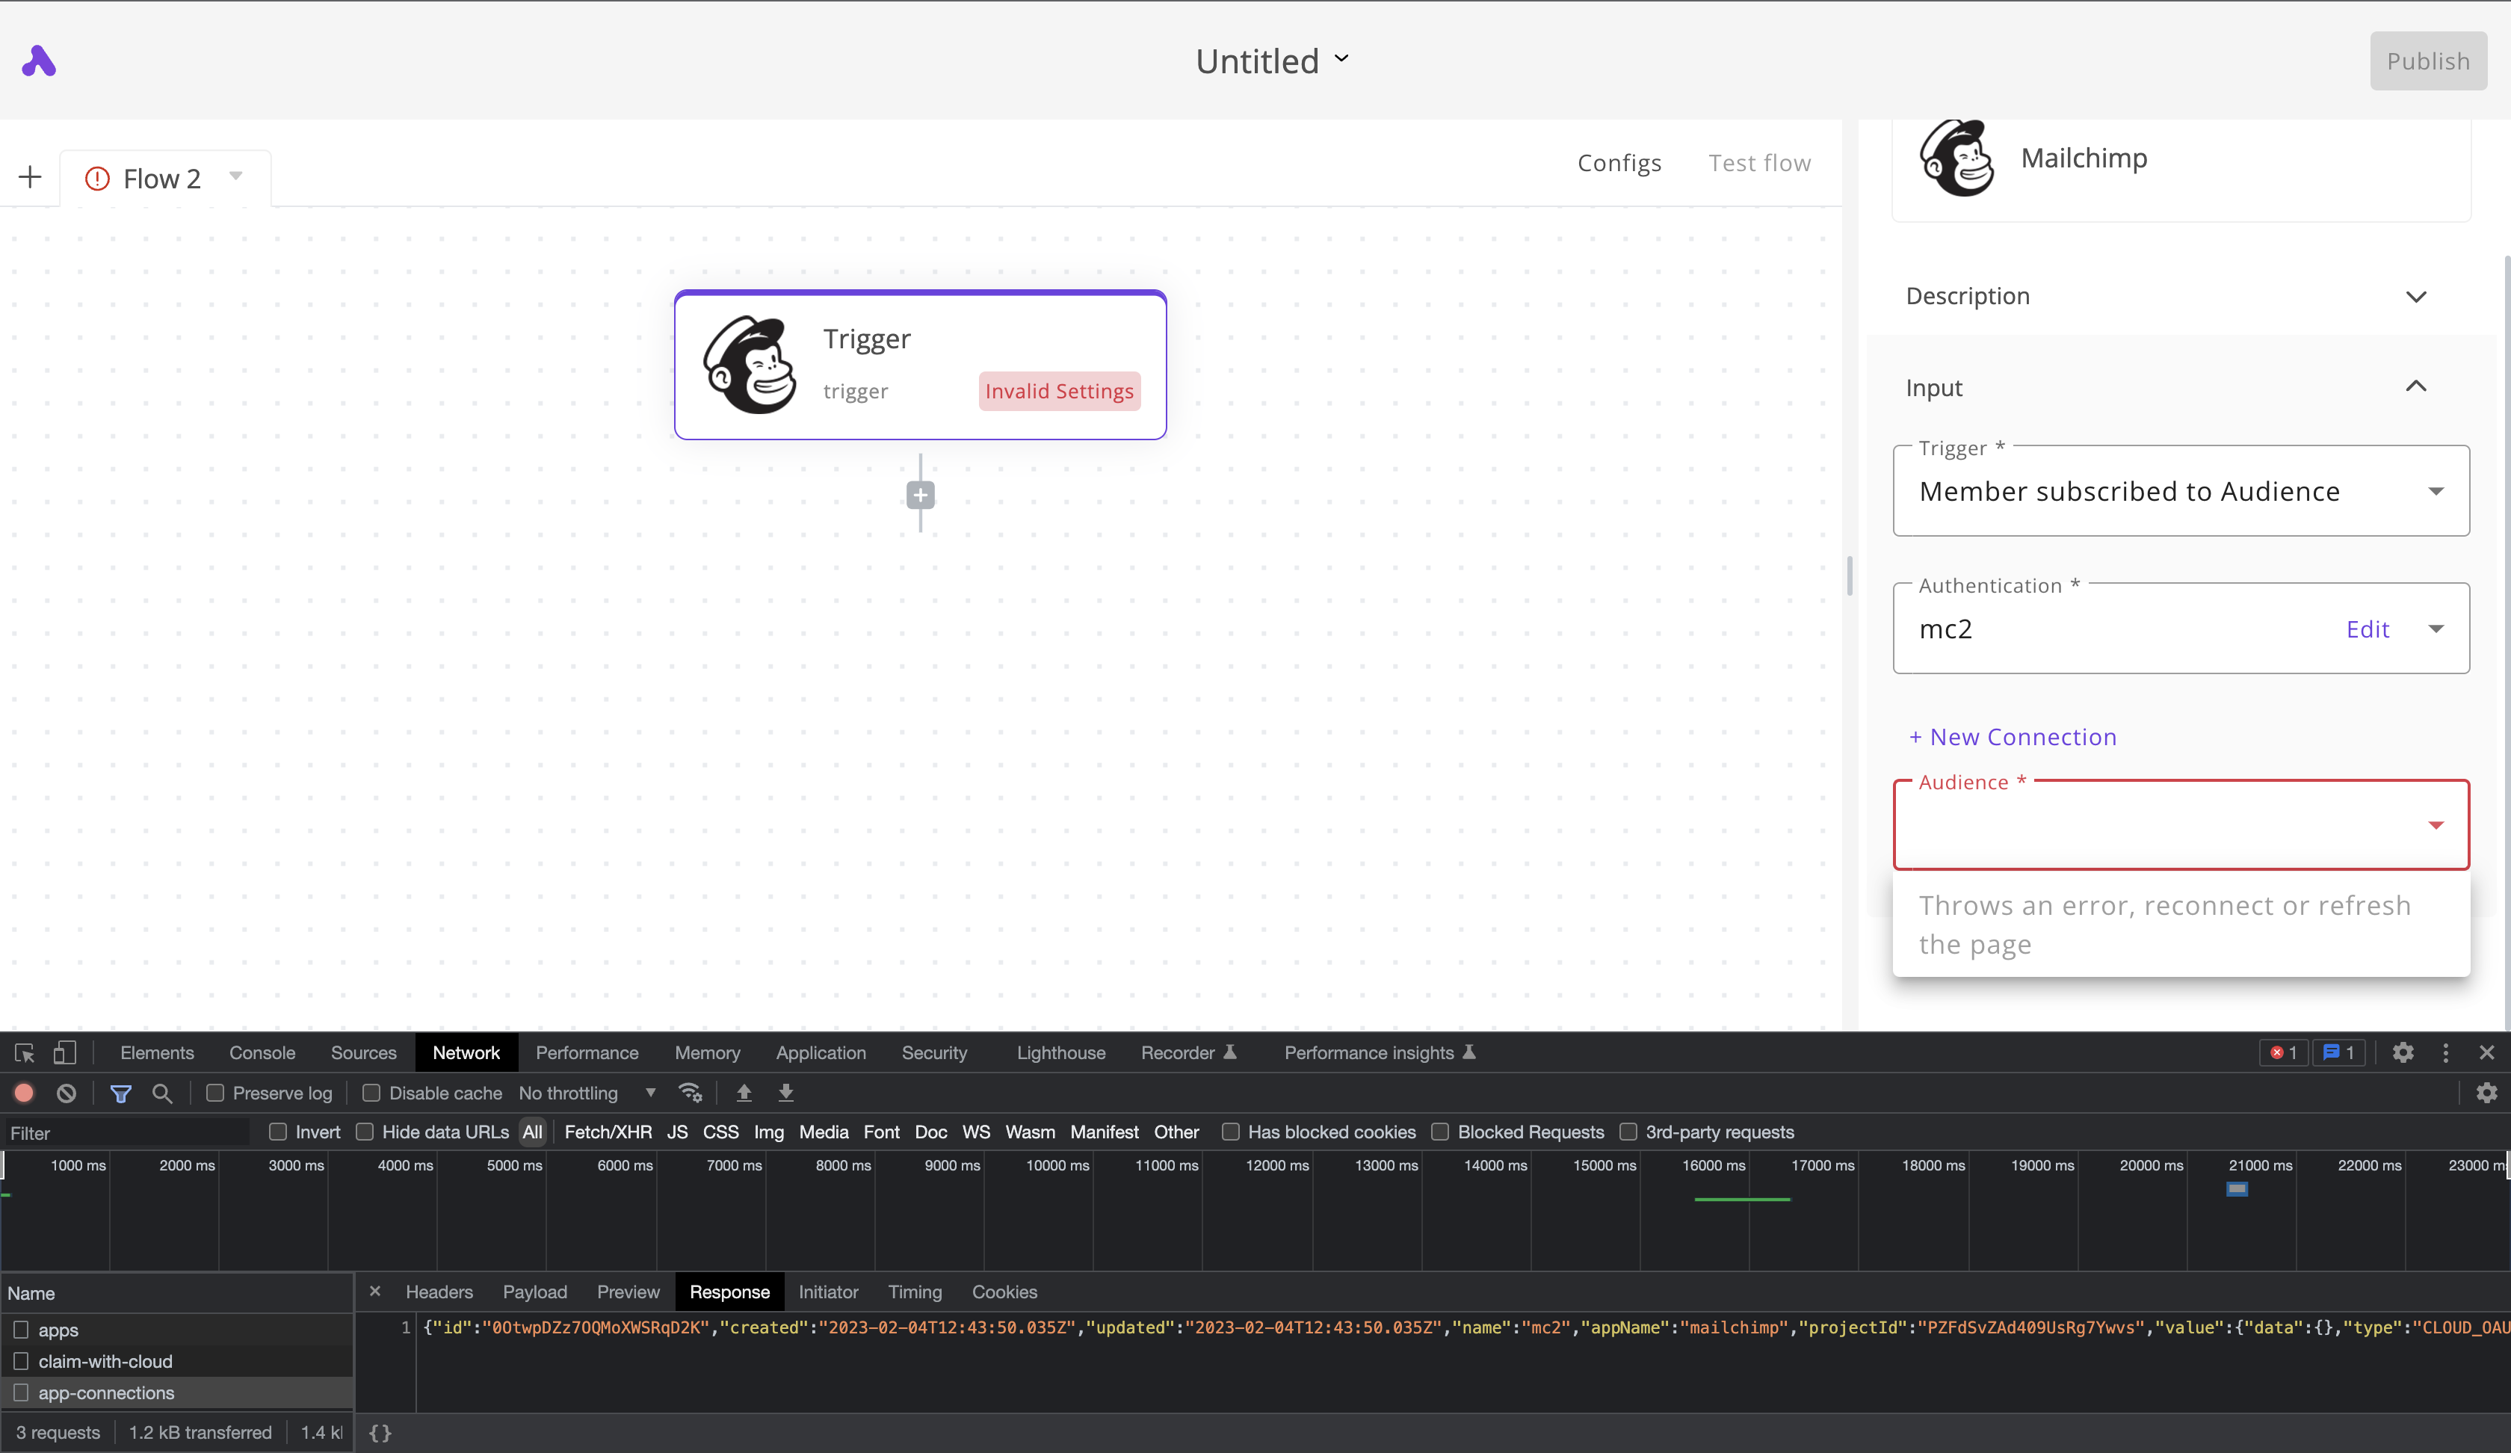Select the inspect element tool

(23, 1052)
